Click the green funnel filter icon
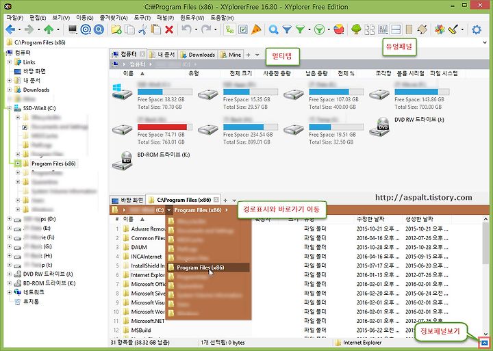This screenshot has width=493, height=351. point(301,30)
